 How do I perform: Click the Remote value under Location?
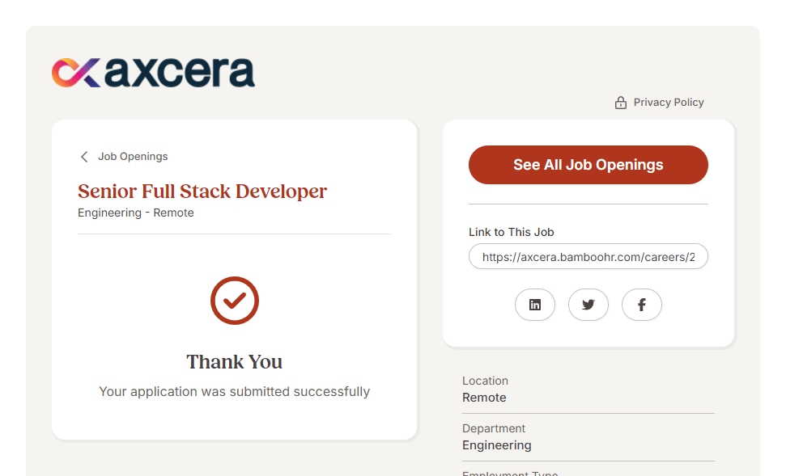coord(484,398)
